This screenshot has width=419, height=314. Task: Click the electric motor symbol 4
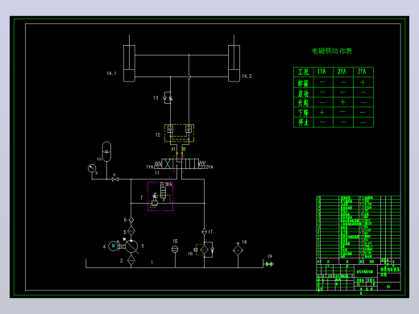[x=113, y=246]
